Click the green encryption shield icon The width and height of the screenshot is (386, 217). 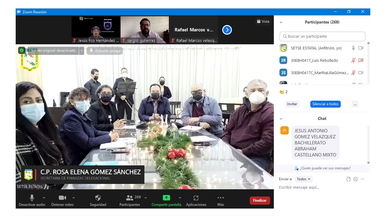(x=22, y=50)
